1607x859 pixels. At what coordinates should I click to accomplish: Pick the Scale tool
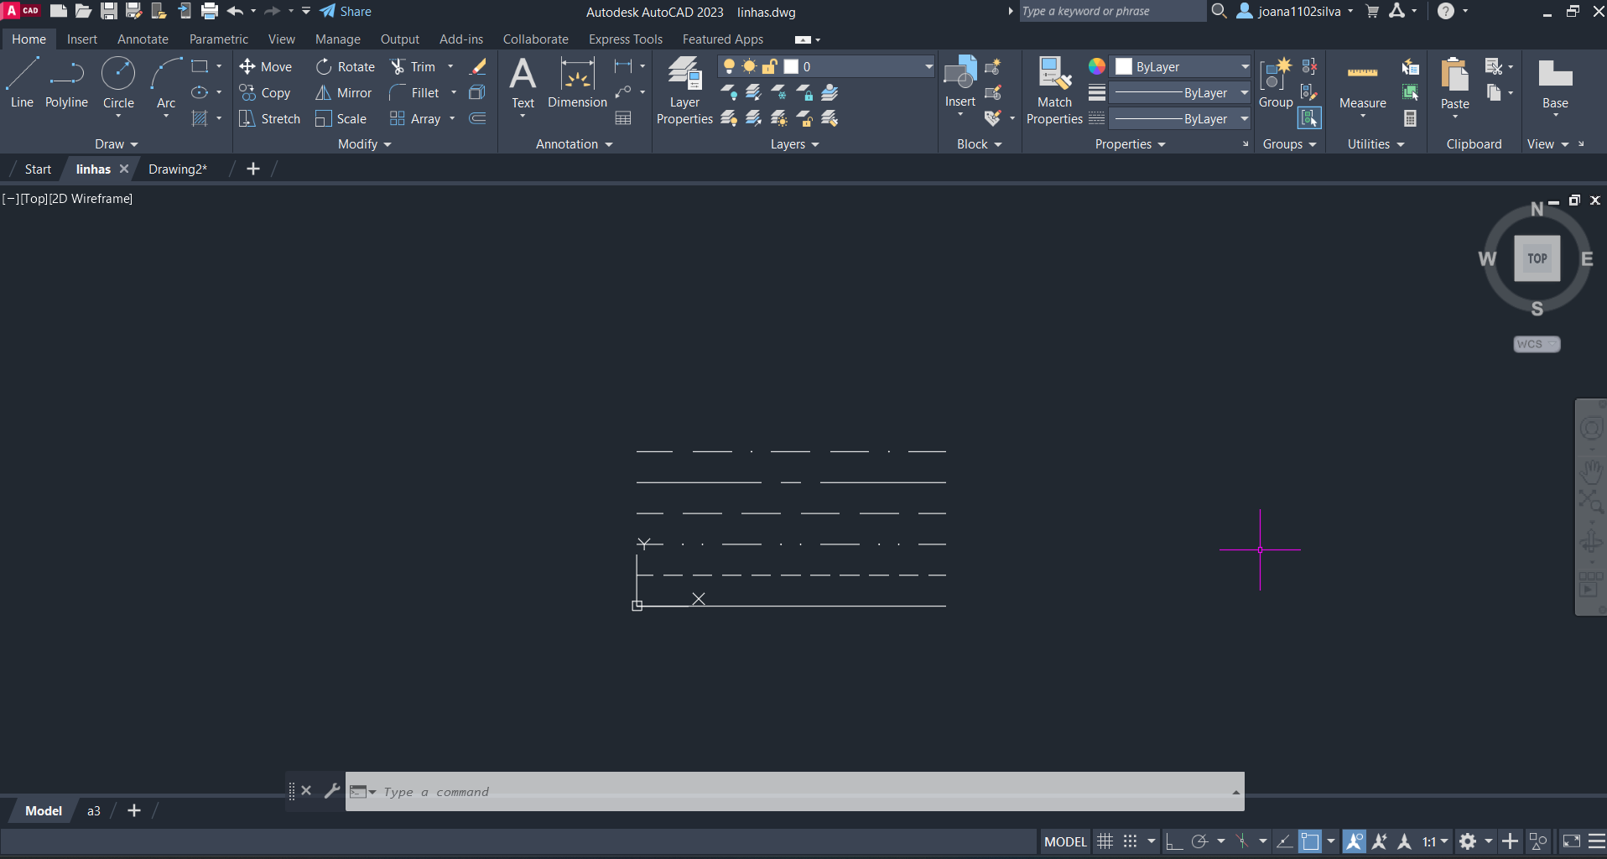tap(341, 118)
